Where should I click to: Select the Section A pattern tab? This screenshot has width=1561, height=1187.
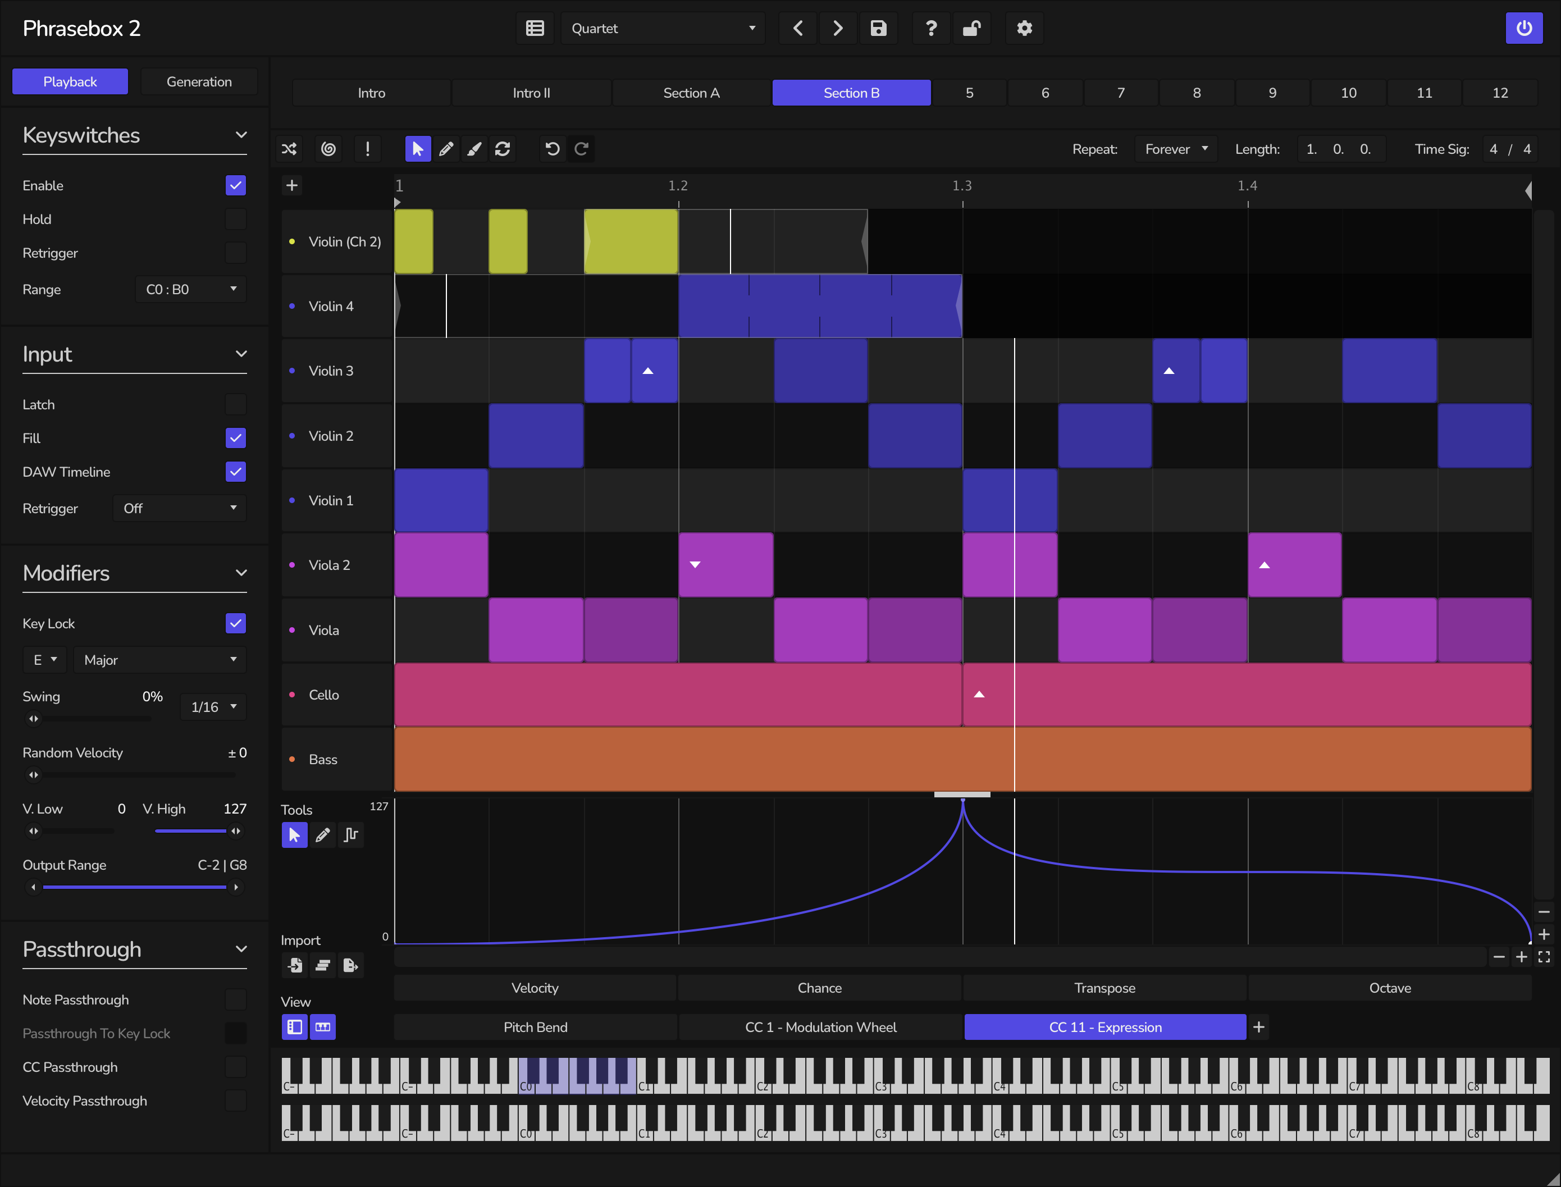click(x=691, y=93)
